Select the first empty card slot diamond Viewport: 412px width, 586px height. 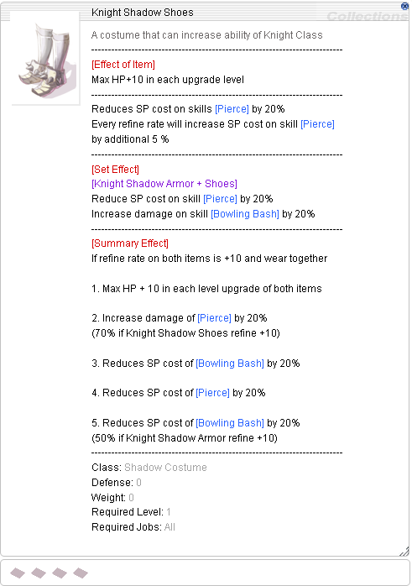click(18, 573)
